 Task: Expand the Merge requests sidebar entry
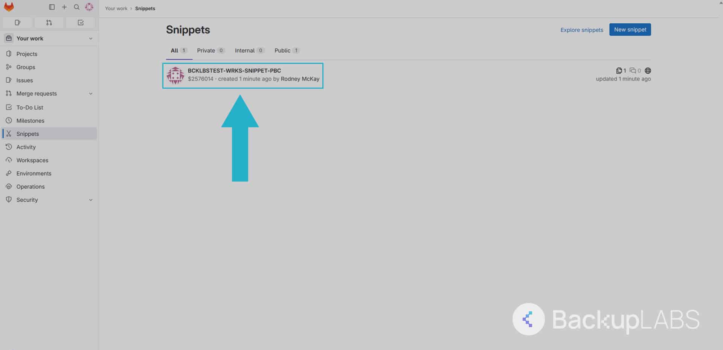90,93
